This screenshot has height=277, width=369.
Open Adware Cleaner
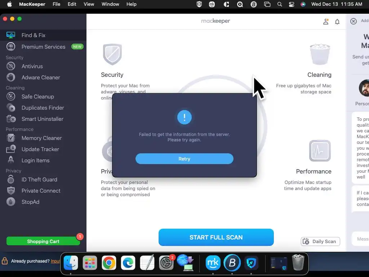[43, 78]
